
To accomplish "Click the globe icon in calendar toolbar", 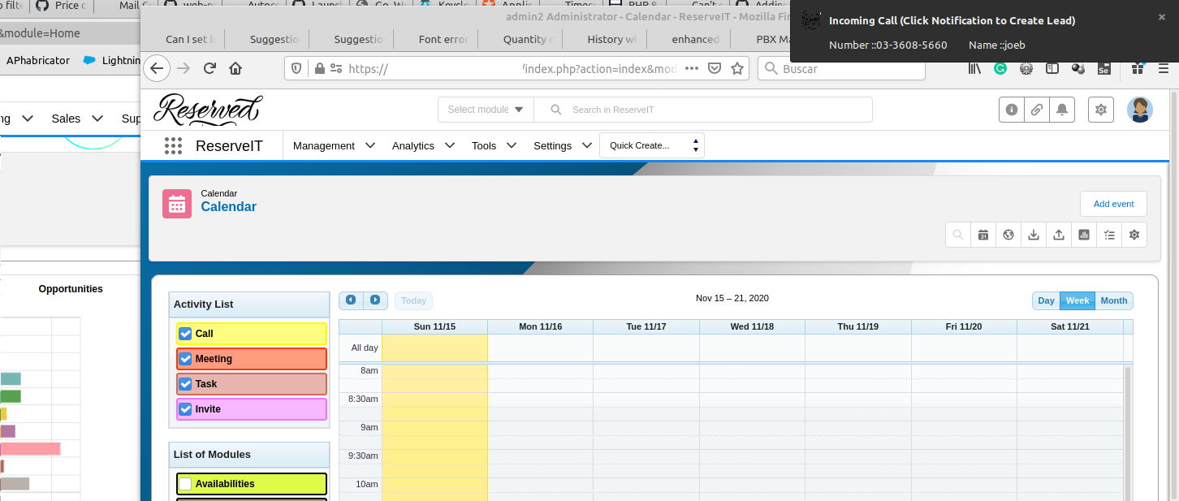I will [x=1008, y=235].
